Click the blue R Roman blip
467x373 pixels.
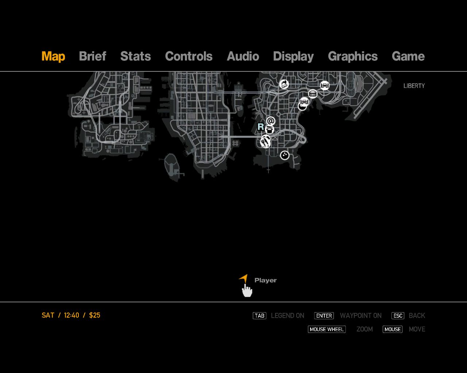pos(260,127)
